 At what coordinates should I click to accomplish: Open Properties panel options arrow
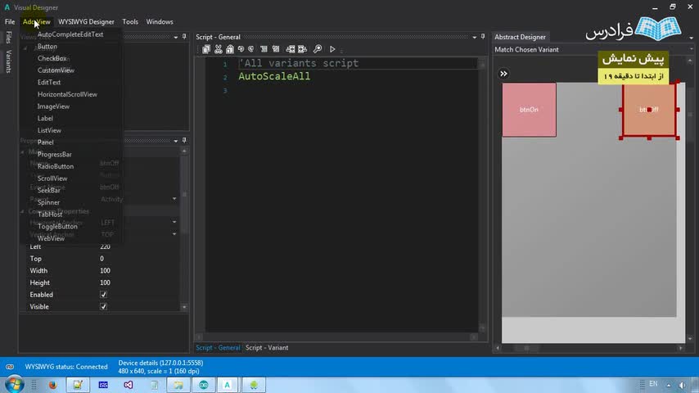pyautogui.click(x=176, y=141)
